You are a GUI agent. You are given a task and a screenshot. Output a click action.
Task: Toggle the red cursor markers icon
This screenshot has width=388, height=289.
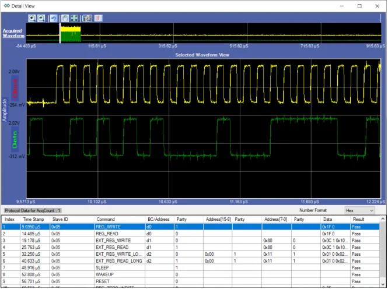pyautogui.click(x=98, y=18)
